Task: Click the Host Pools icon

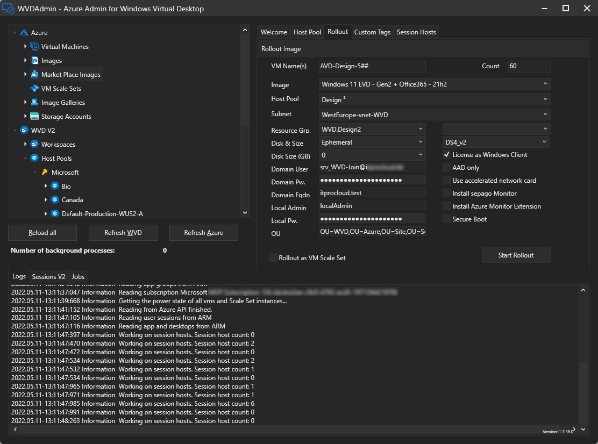Action: (34, 158)
